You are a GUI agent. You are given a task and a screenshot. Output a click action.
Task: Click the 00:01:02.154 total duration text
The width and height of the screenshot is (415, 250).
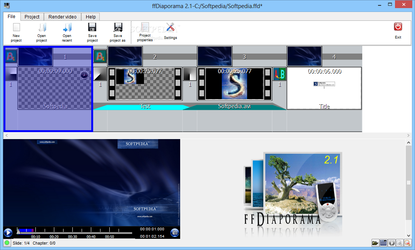tap(152, 236)
